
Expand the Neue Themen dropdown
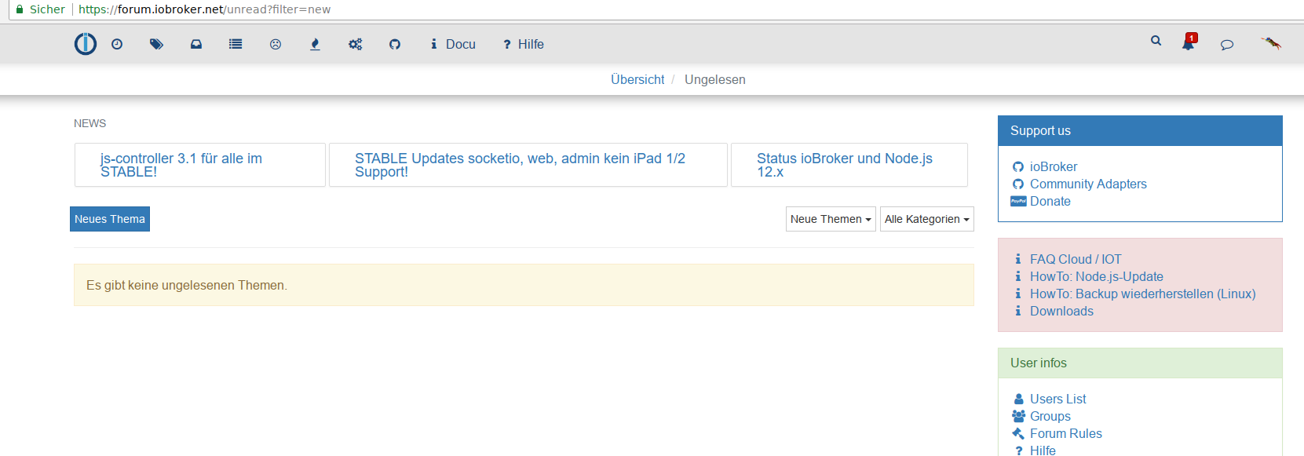tap(831, 219)
